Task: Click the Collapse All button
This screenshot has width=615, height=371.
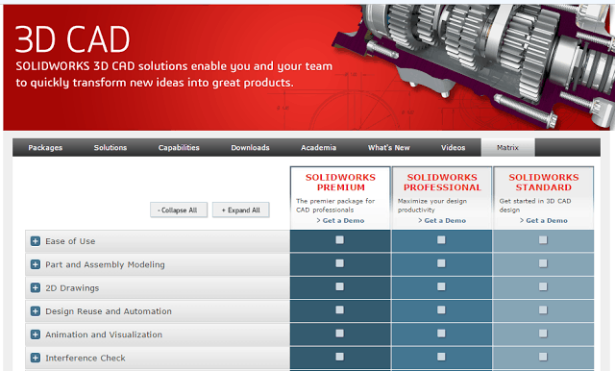Action: pos(179,210)
